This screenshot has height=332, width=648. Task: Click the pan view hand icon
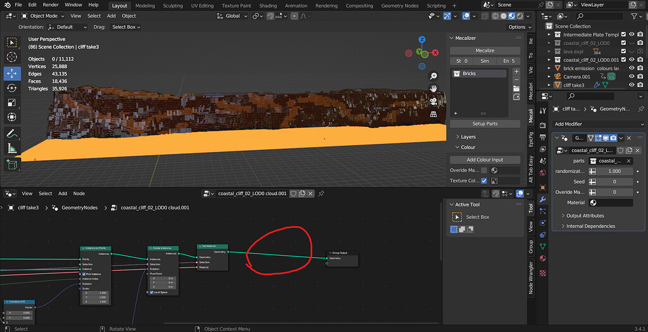coord(433,88)
